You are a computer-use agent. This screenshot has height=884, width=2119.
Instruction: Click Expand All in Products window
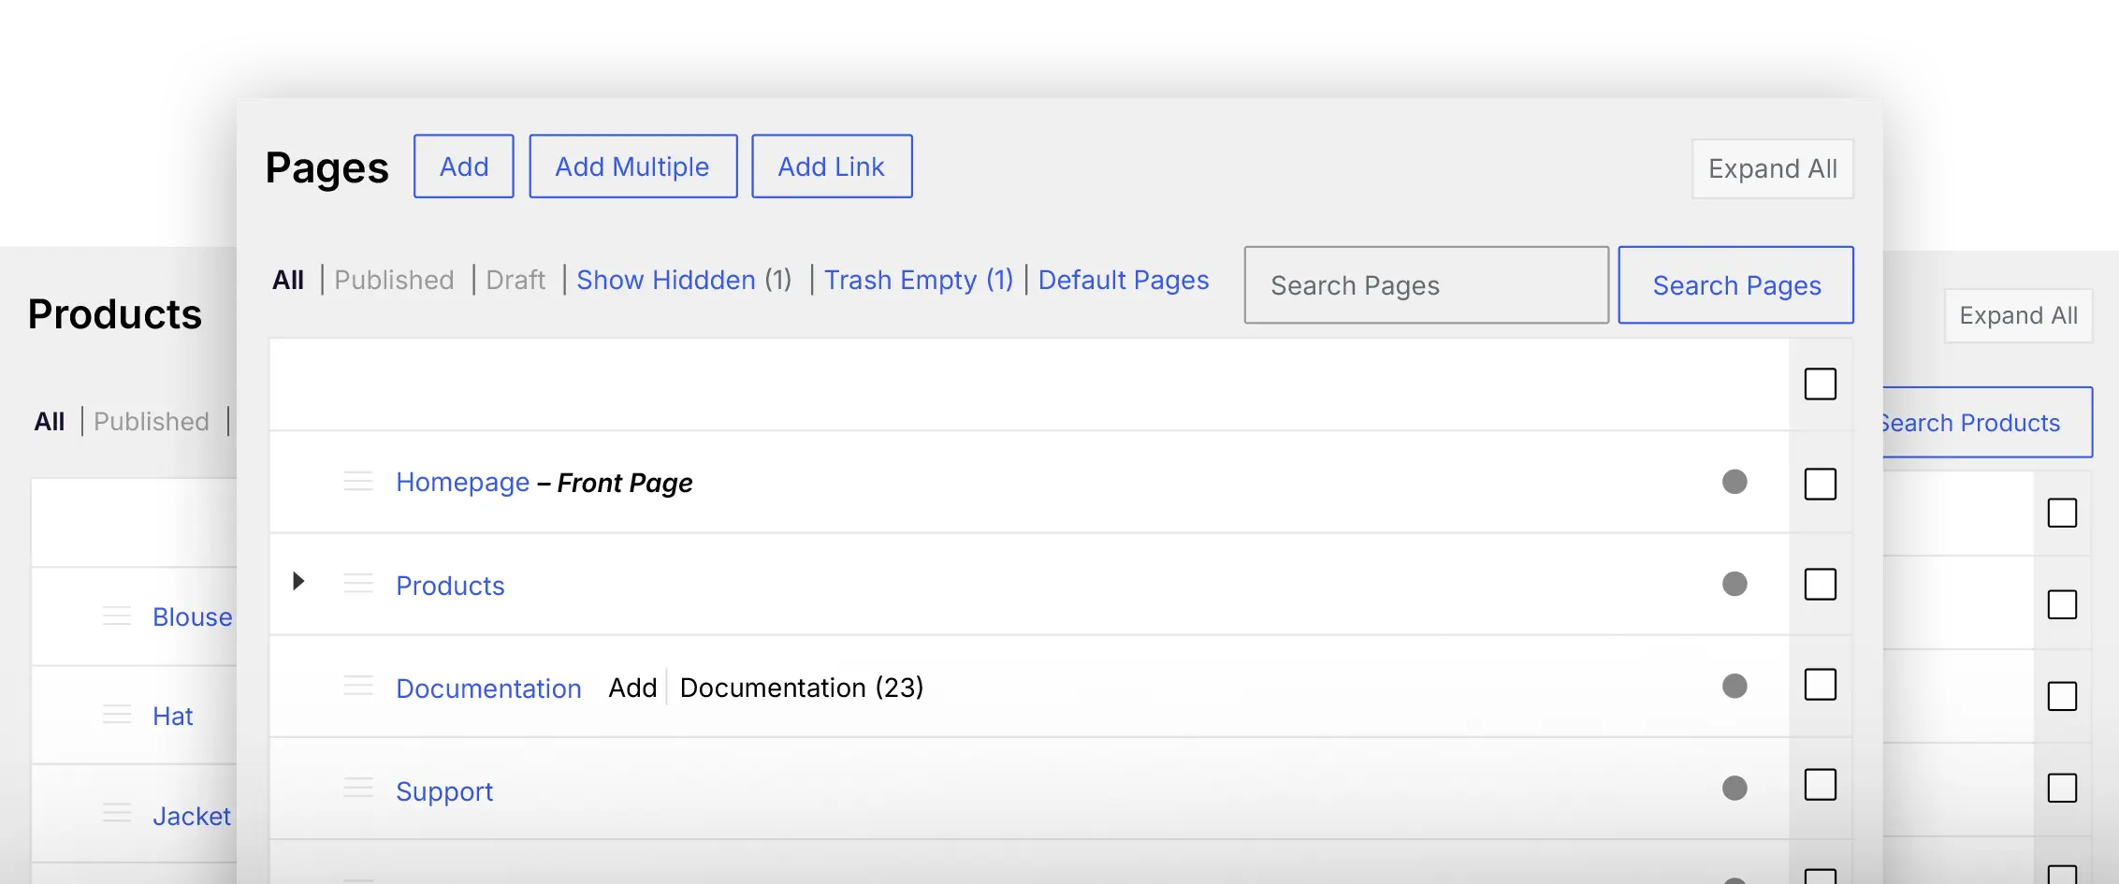tap(2019, 315)
